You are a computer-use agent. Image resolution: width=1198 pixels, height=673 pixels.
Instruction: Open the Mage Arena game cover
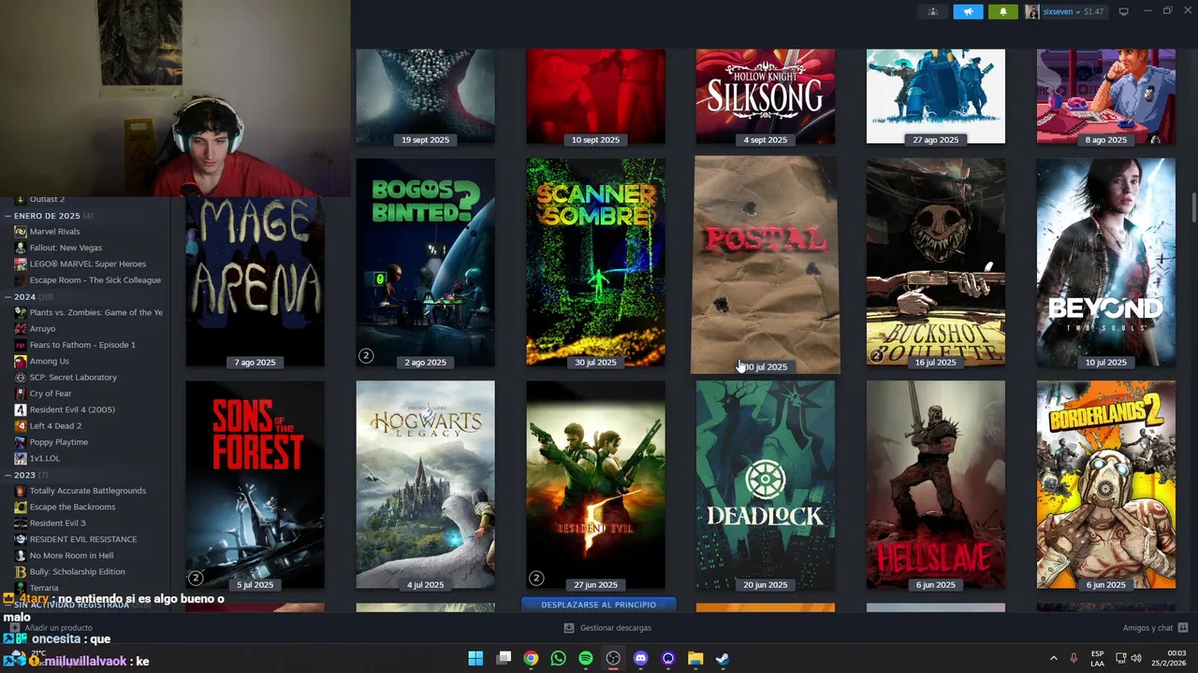point(255,282)
